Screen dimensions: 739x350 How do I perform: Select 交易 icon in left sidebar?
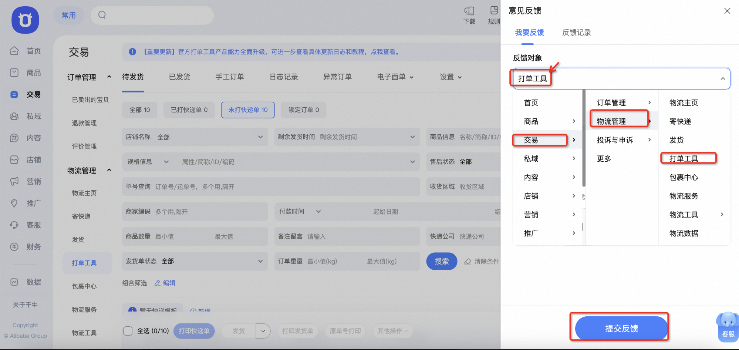point(14,94)
